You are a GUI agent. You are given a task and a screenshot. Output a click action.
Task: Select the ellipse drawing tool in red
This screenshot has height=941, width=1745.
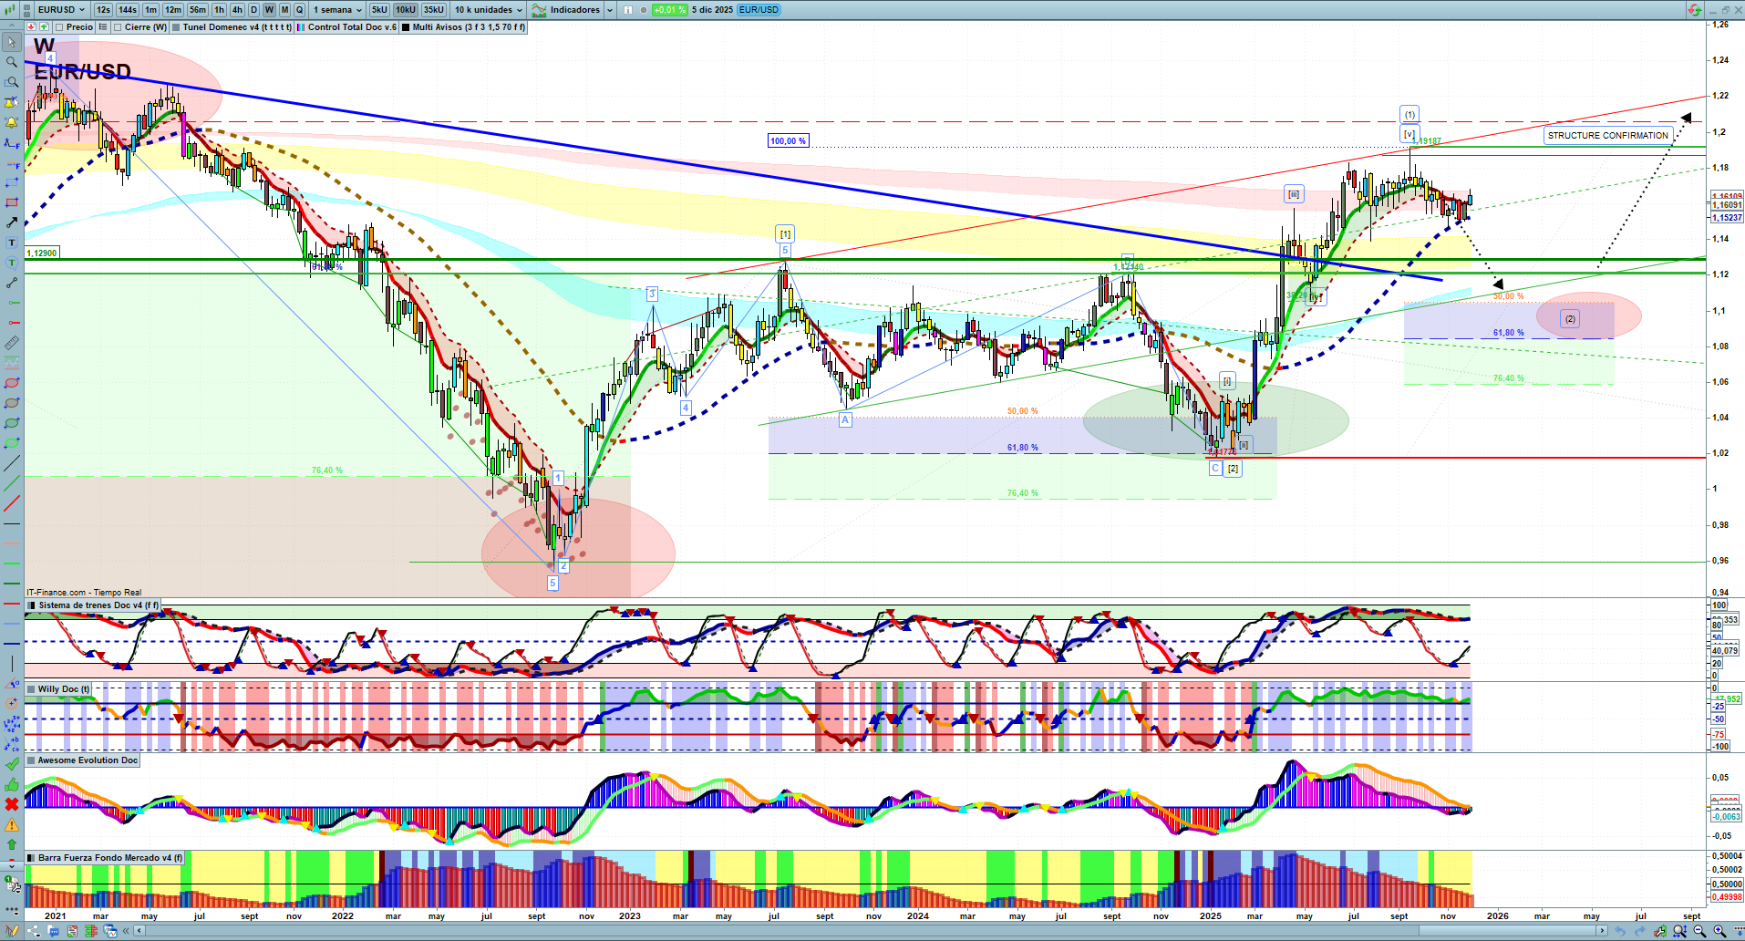12,383
